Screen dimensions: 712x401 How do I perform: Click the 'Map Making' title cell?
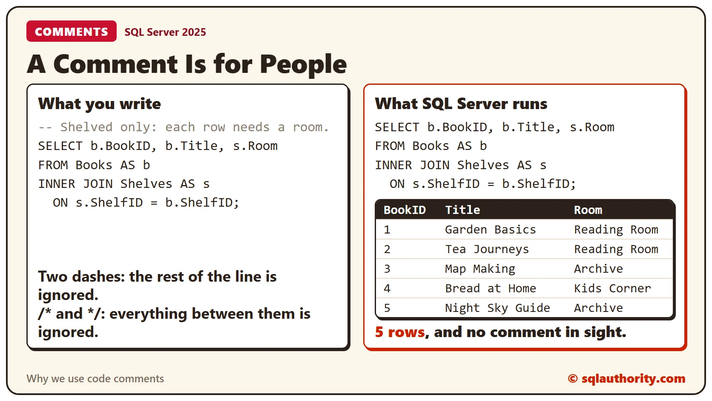(480, 268)
